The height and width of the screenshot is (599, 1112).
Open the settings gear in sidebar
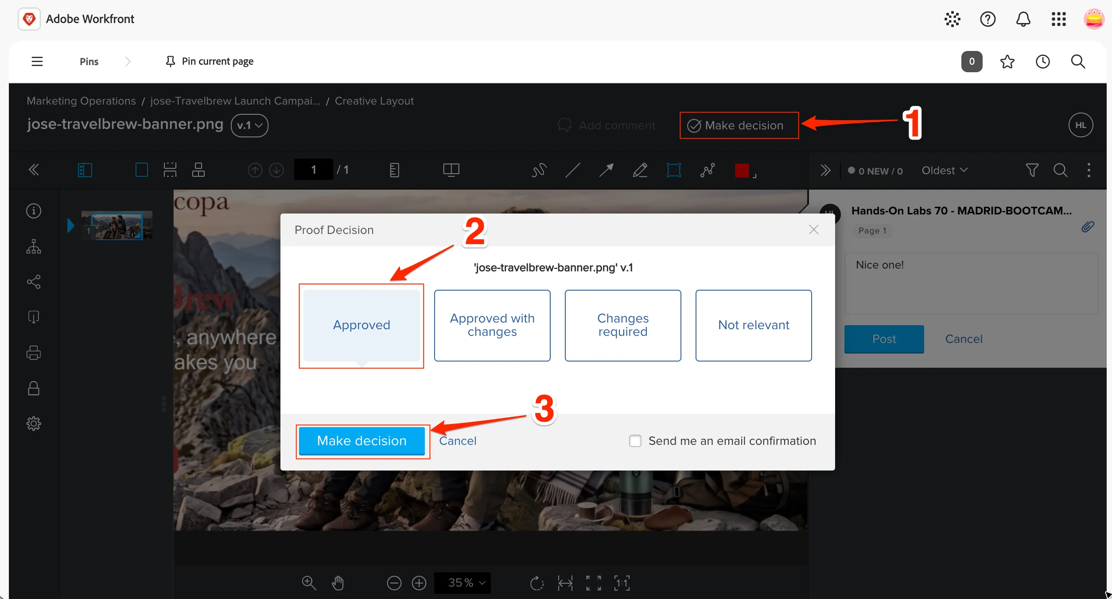pyautogui.click(x=34, y=424)
